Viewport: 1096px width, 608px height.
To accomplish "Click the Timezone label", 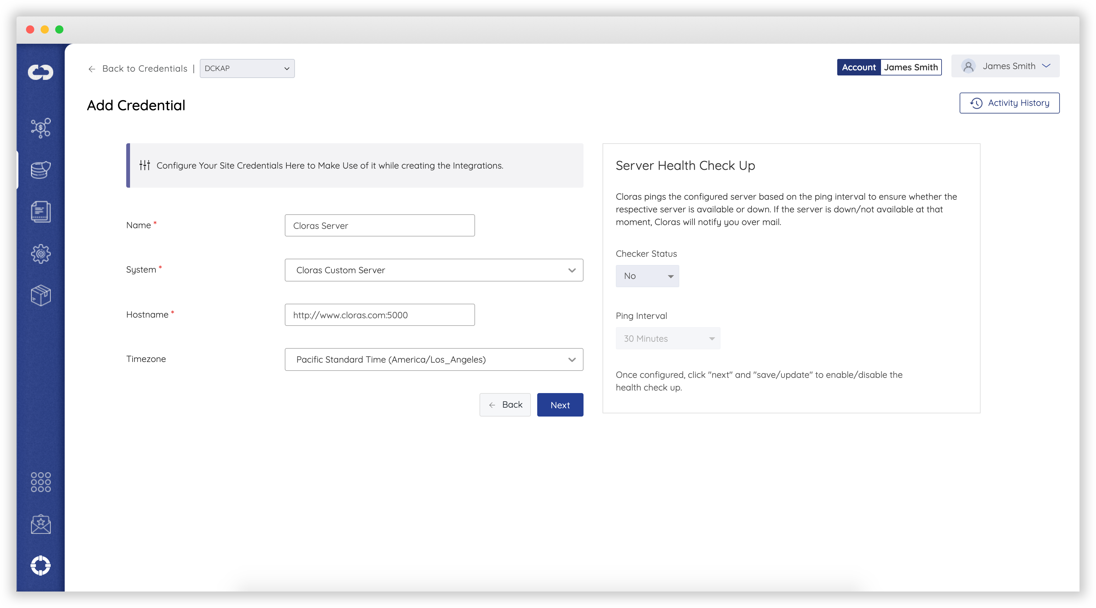I will pyautogui.click(x=146, y=359).
